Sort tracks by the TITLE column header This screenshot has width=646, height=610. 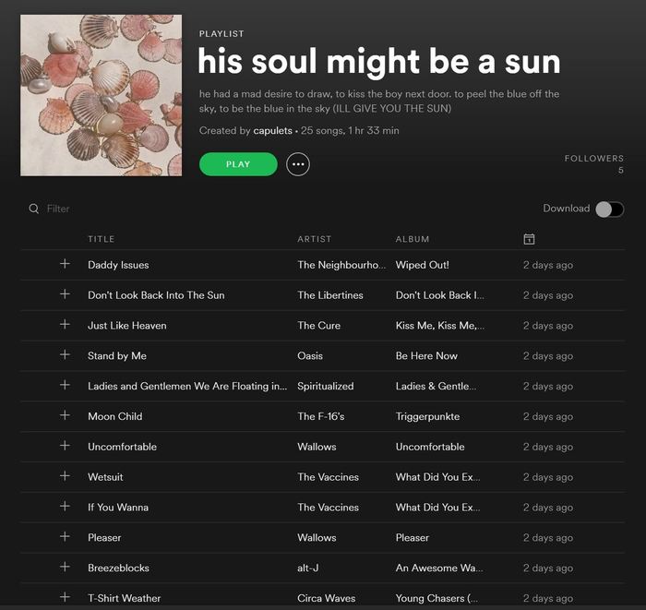click(102, 239)
